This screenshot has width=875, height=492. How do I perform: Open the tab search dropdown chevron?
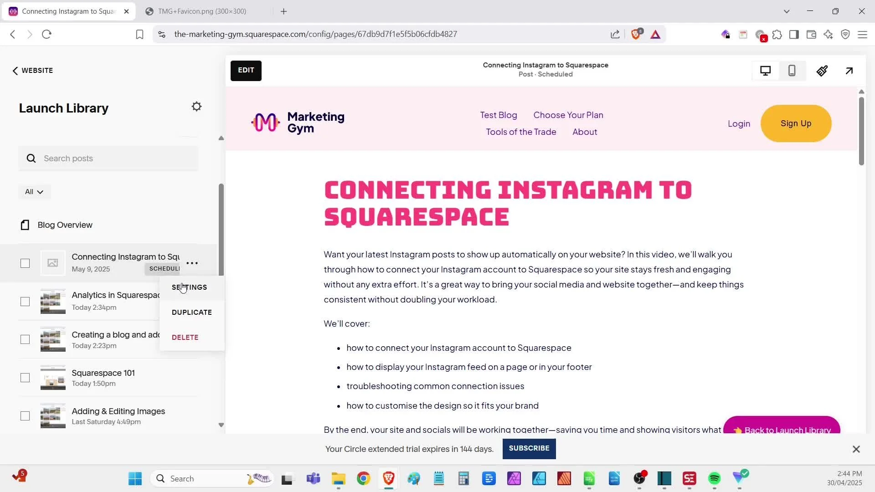click(786, 11)
